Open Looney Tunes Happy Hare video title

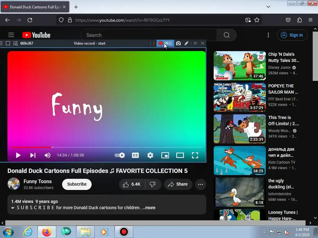click(x=283, y=215)
